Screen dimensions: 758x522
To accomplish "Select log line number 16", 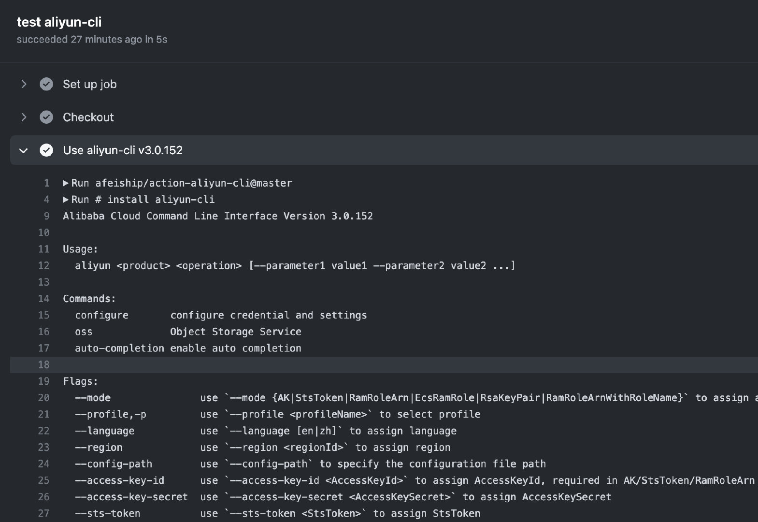I will pos(44,332).
